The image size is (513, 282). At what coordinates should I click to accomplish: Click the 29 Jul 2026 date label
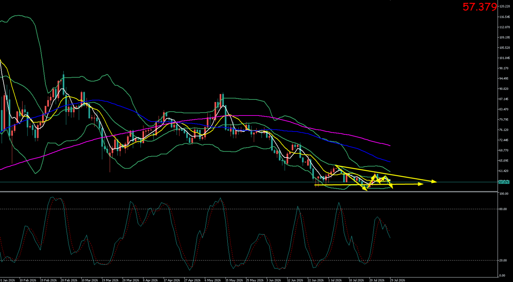tap(397, 280)
